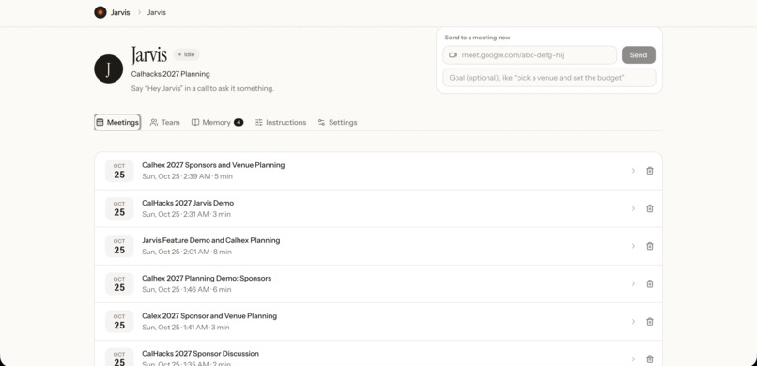Viewport: 757px width, 366px height.
Task: Click second Jarvis breadcrumb item
Action: click(157, 12)
